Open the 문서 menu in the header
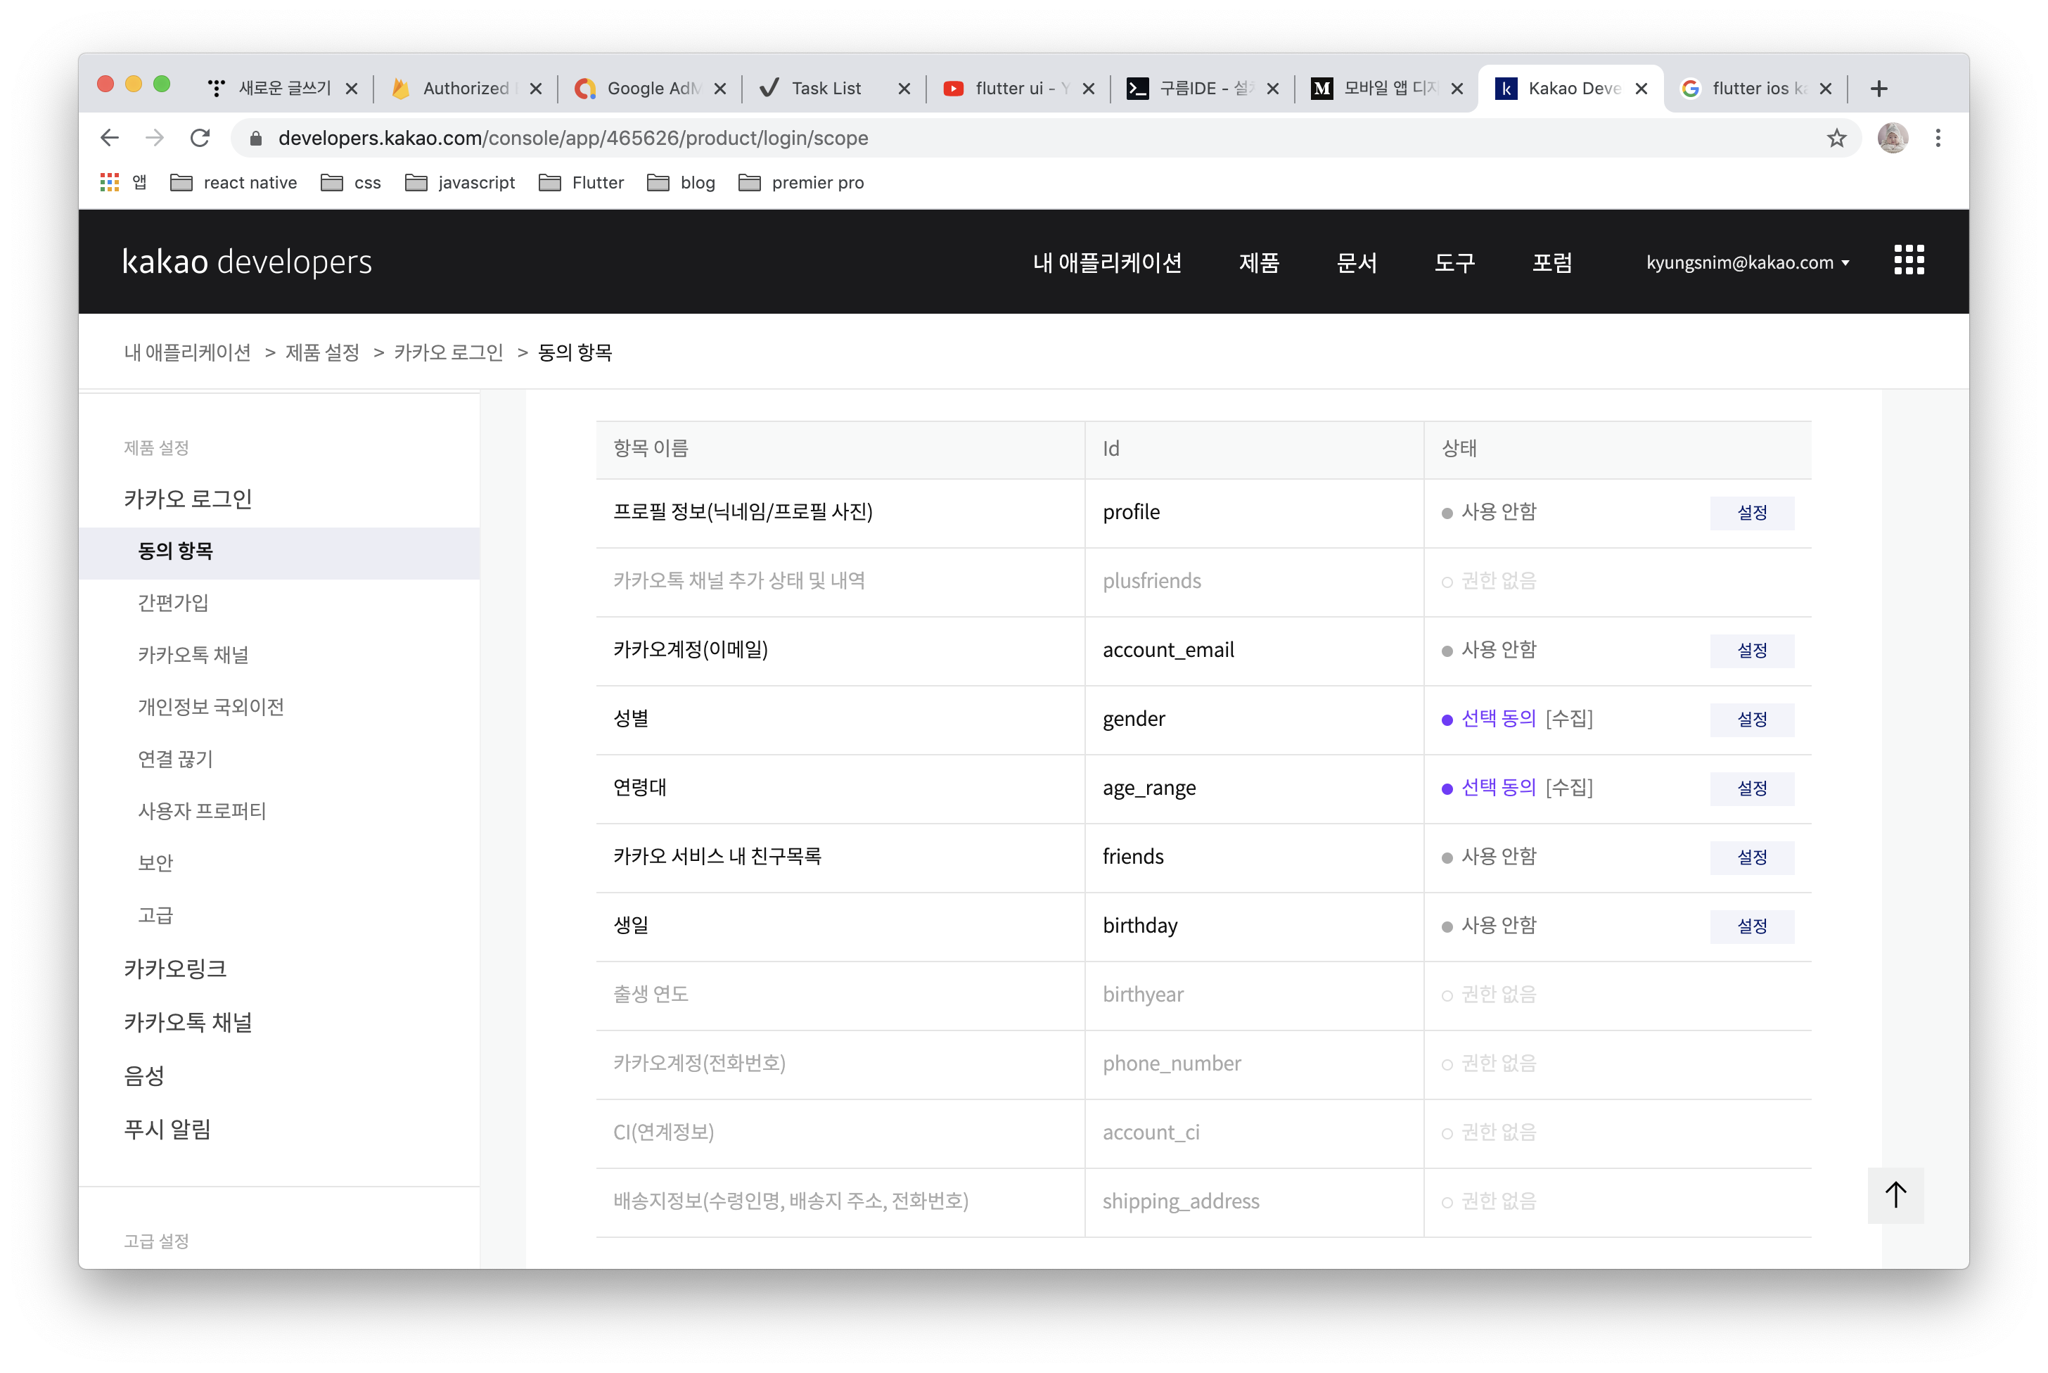The width and height of the screenshot is (2048, 1373). coord(1356,262)
